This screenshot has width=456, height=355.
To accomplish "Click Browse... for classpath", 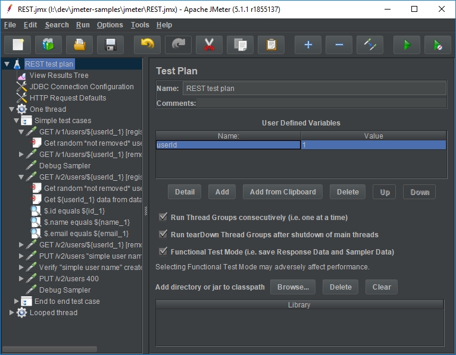I will tap(293, 287).
